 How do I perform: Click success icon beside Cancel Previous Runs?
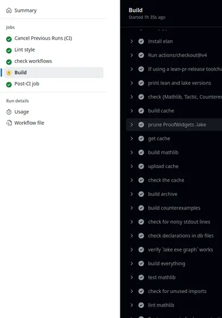point(9,39)
